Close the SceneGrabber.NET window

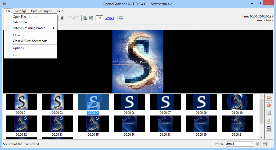click(269, 3)
